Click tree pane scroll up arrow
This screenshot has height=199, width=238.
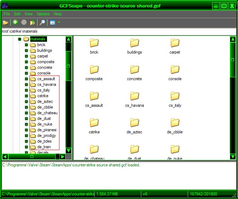68,39
